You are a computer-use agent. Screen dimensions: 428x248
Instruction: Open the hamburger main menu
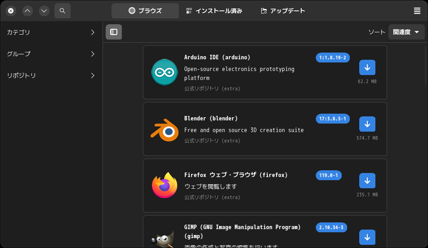point(417,11)
